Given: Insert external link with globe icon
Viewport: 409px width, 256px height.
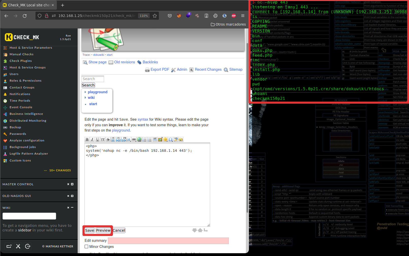Looking at the screenshot, I should (x=139, y=139).
